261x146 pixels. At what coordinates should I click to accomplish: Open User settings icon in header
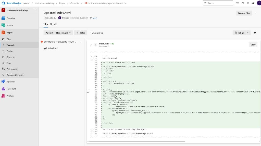click(x=253, y=3)
